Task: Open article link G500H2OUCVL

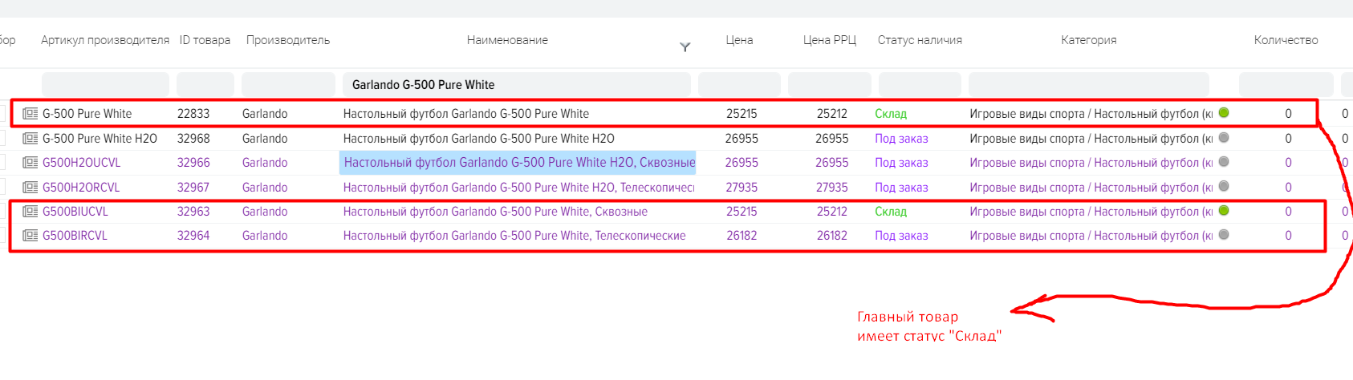Action: [81, 163]
